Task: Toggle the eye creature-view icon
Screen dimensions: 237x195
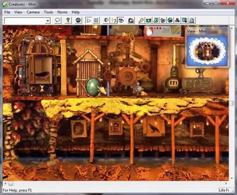Action: tap(121, 20)
